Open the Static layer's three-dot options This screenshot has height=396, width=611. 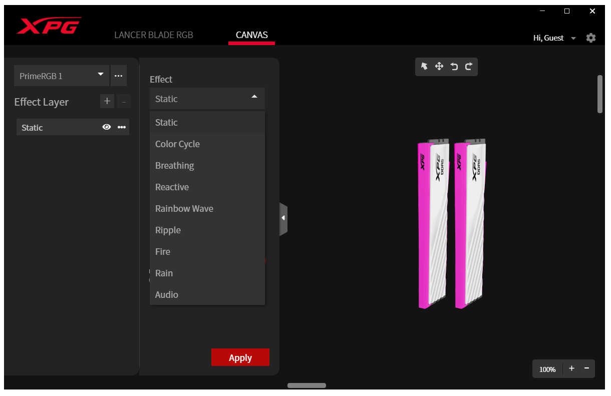[x=122, y=127]
